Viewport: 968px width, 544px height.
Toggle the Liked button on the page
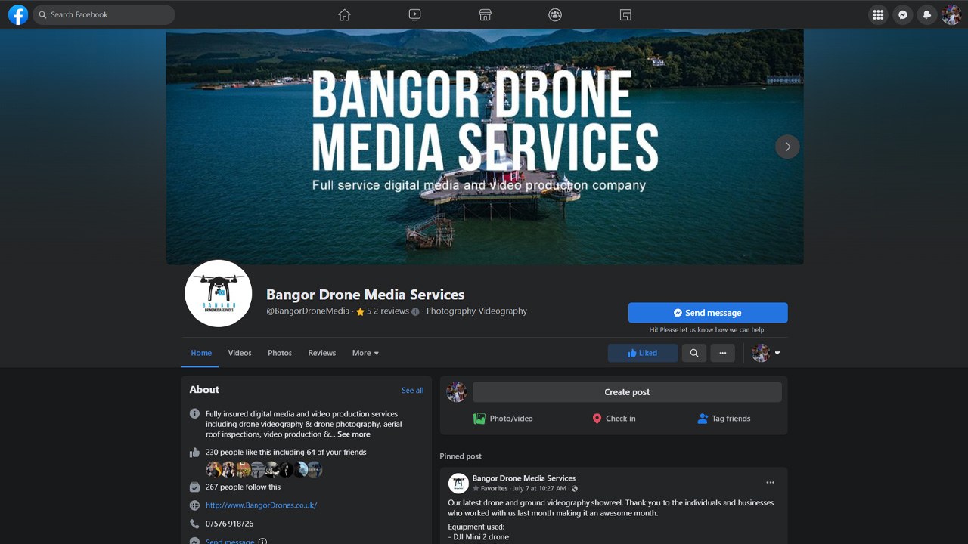pyautogui.click(x=643, y=353)
